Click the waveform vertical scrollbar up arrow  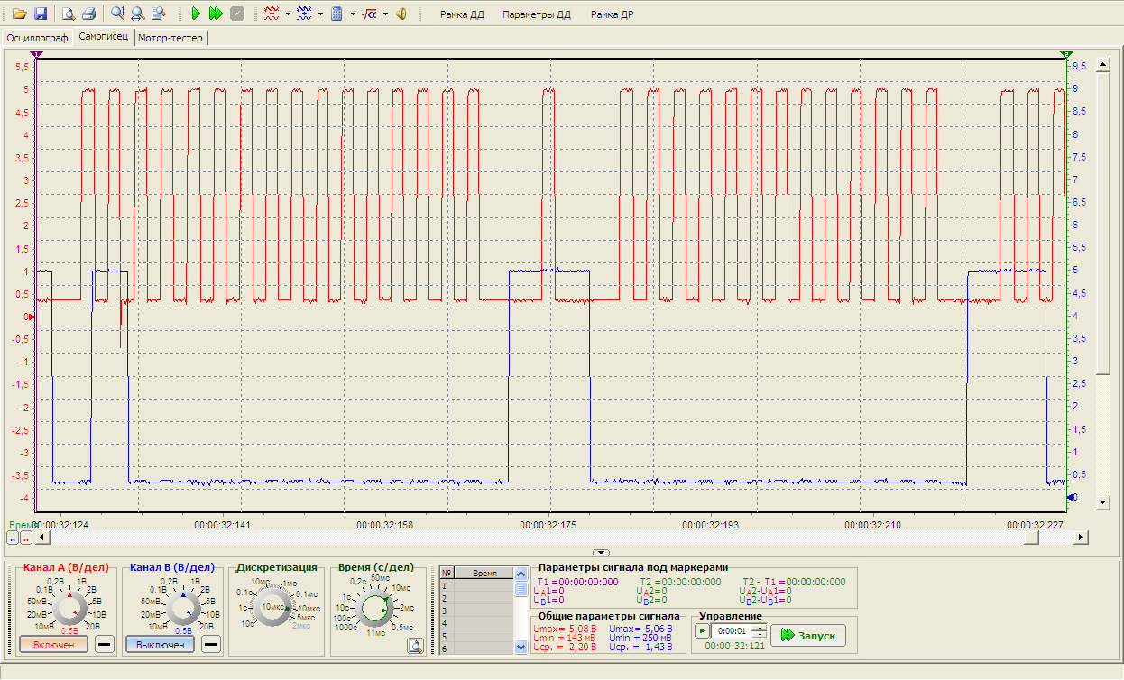click(x=1101, y=64)
